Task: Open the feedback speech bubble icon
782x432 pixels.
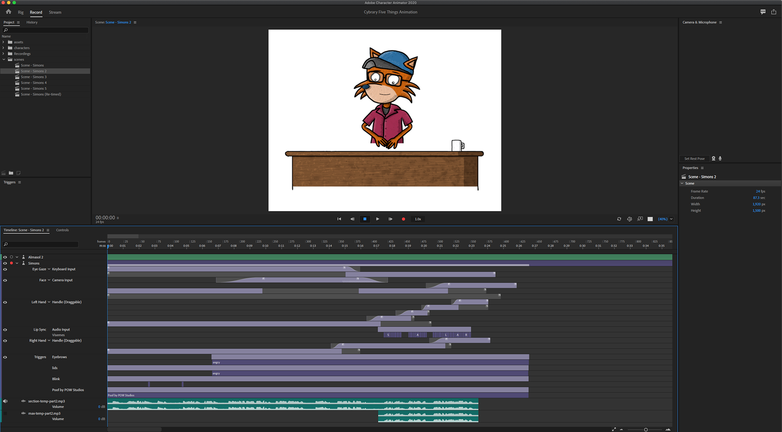Action: point(763,12)
